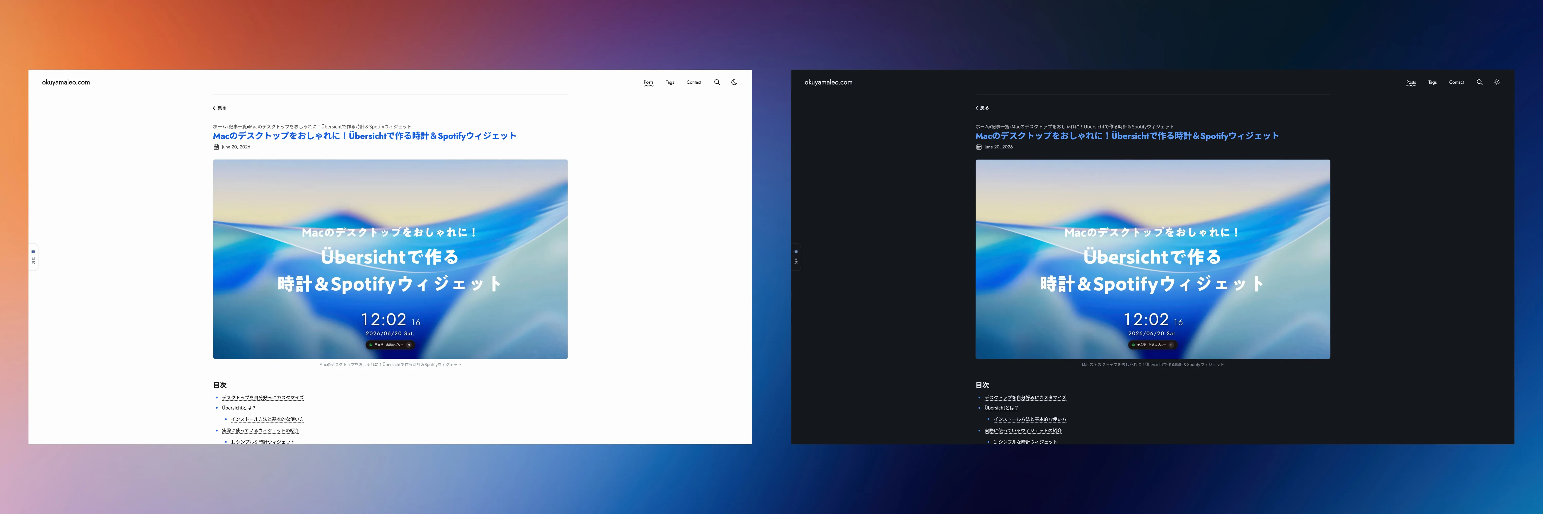Open the article hero image in the light window
Viewport: 1543px width, 514px height.
tap(391, 259)
